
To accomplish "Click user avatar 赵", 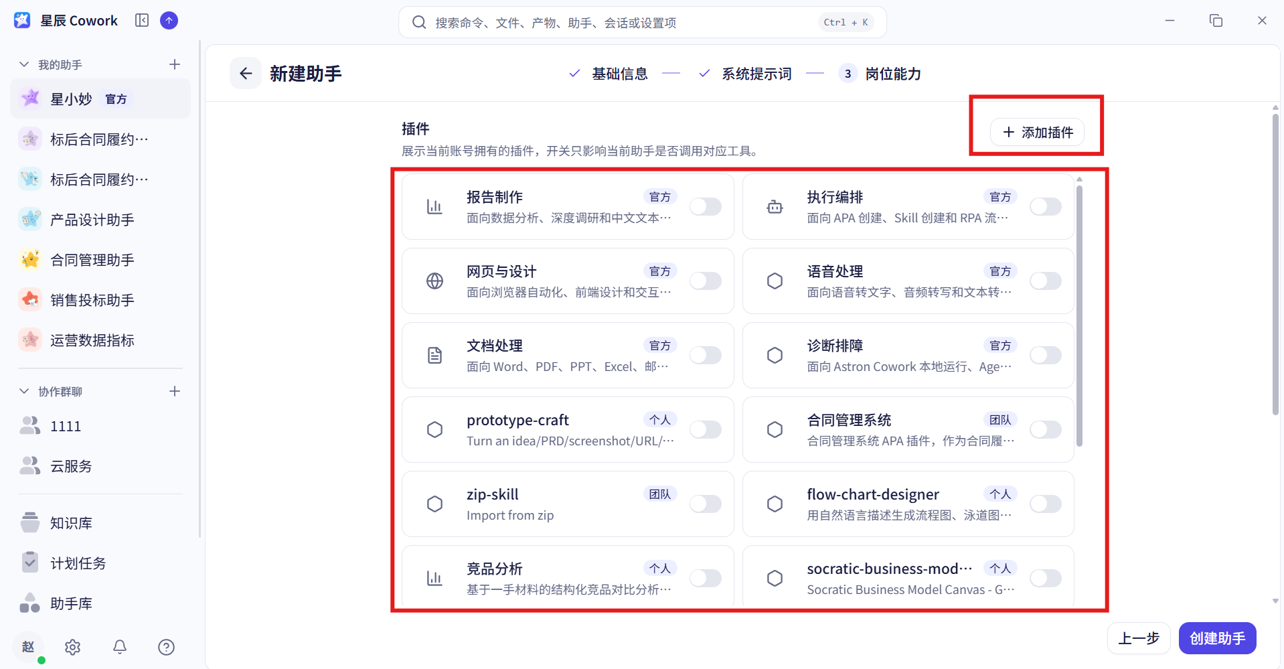I will coord(28,647).
